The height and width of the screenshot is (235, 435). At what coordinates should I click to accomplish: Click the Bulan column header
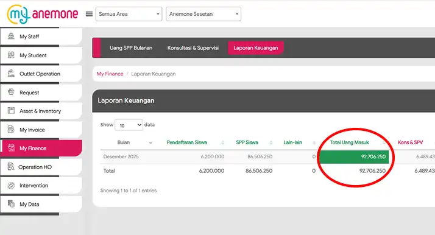tap(124, 142)
